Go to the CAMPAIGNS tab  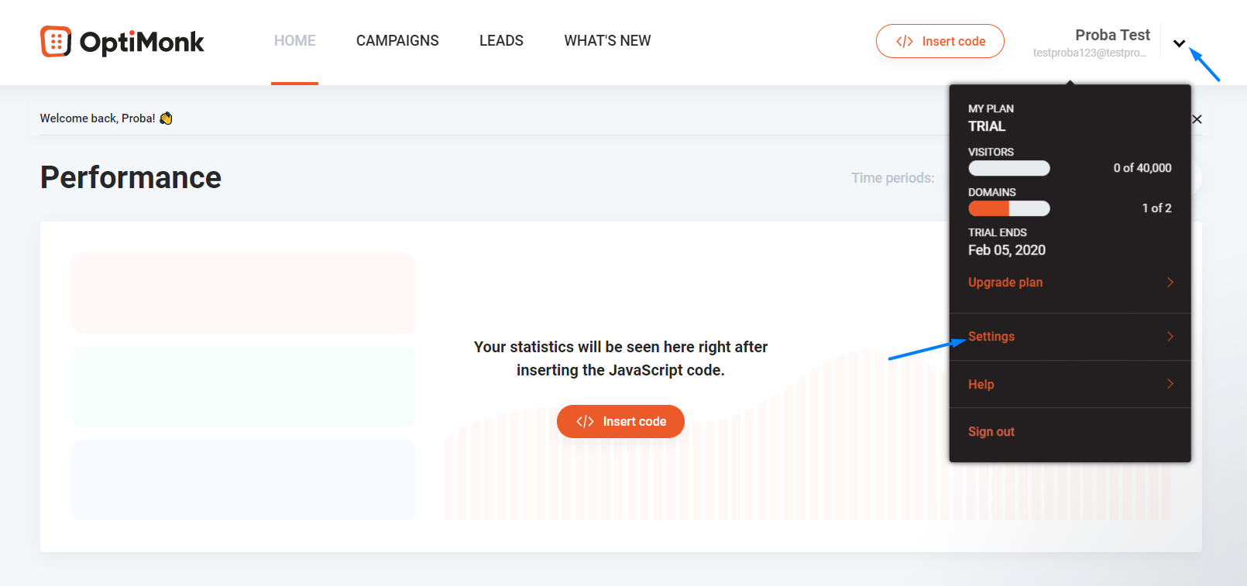pyautogui.click(x=397, y=41)
